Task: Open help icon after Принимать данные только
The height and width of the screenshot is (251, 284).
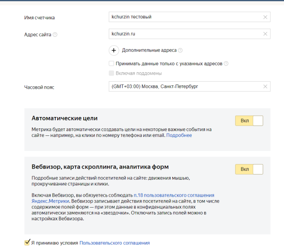Action: pyautogui.click(x=226, y=63)
